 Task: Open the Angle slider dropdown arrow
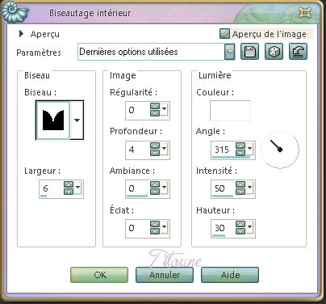click(249, 148)
